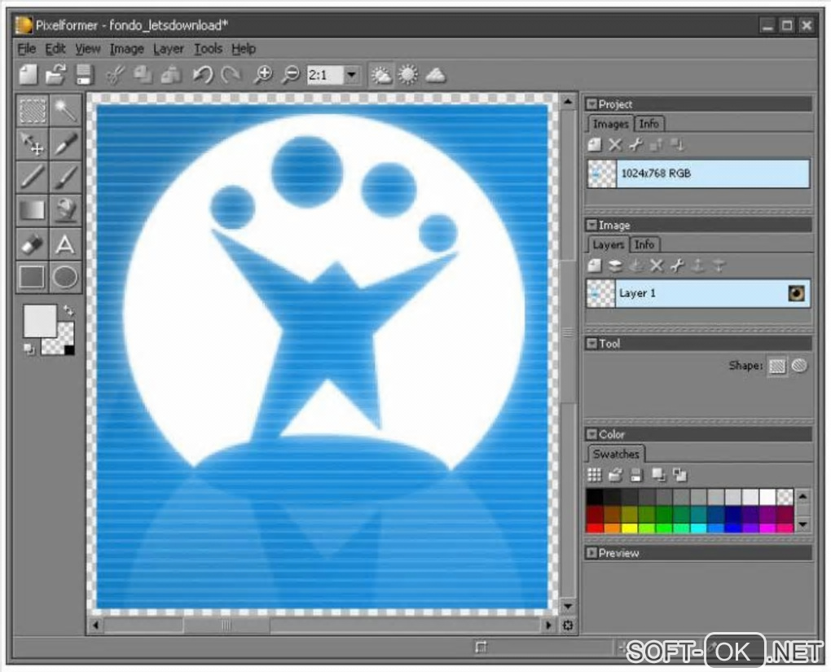Copy selection from the toolbar
The image size is (831, 672).
(143, 75)
